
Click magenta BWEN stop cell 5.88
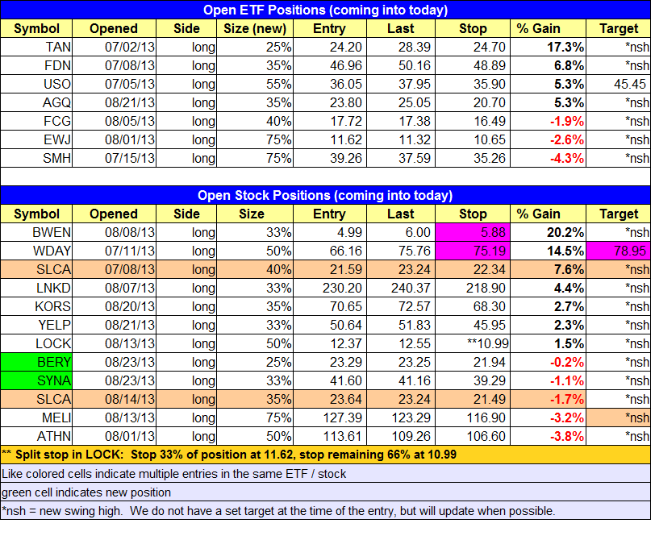tap(473, 232)
